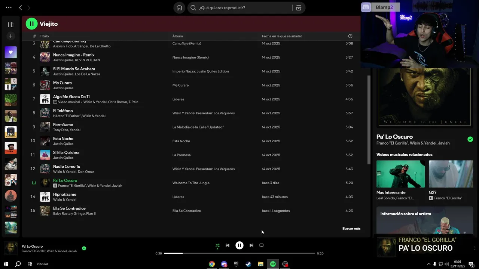Image resolution: width=479 pixels, height=269 pixels.
Task: Show hidden tray icons chevron
Action: coord(428,264)
